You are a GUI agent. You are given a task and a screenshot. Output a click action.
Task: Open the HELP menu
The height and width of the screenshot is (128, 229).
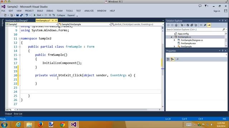click(x=112, y=11)
